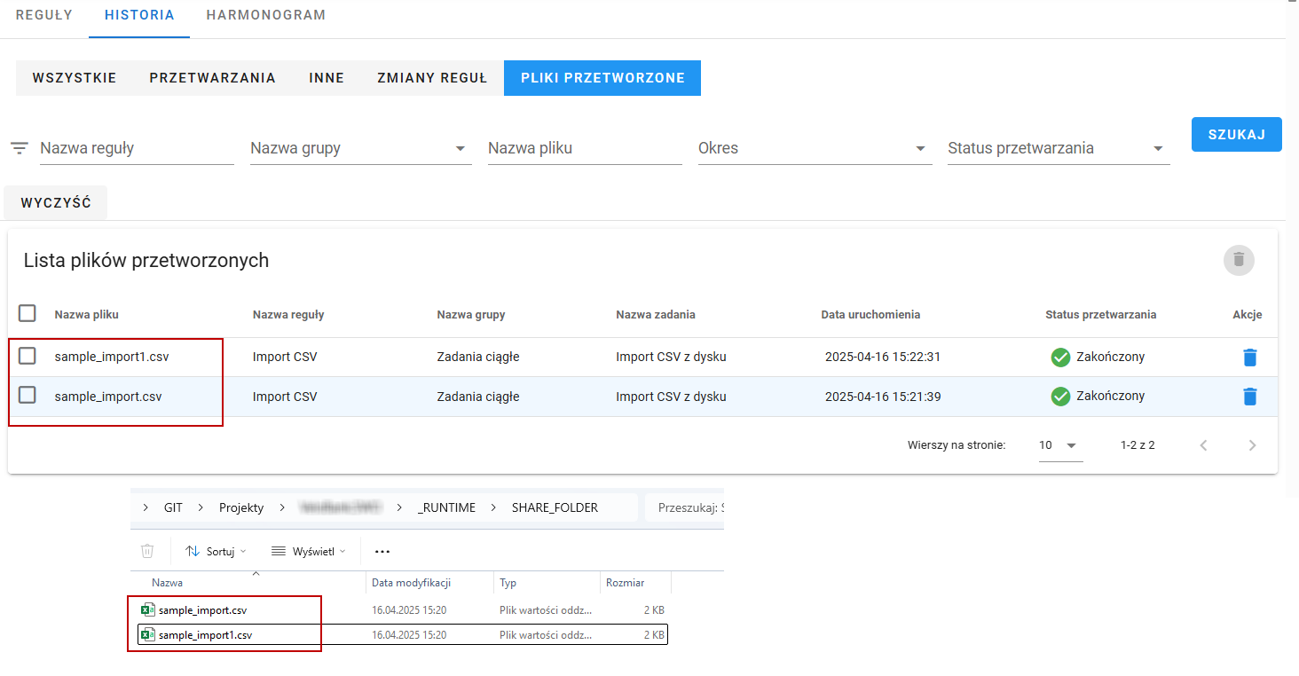Switch to the Reguły tab

[44, 15]
